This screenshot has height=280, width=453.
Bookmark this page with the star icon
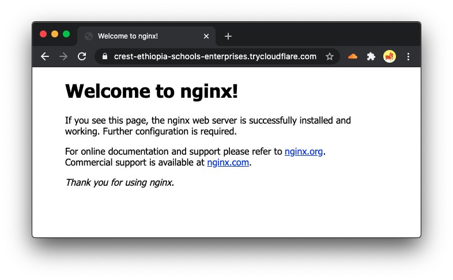pyautogui.click(x=329, y=56)
